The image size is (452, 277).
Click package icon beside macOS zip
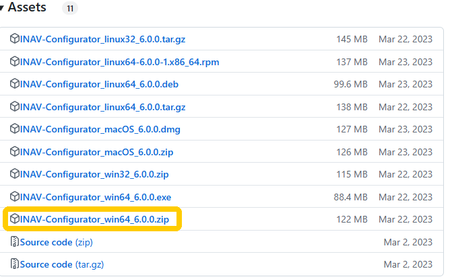click(14, 151)
